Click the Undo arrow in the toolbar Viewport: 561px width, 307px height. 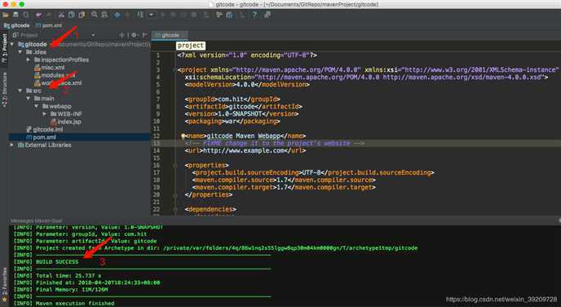pos(38,15)
